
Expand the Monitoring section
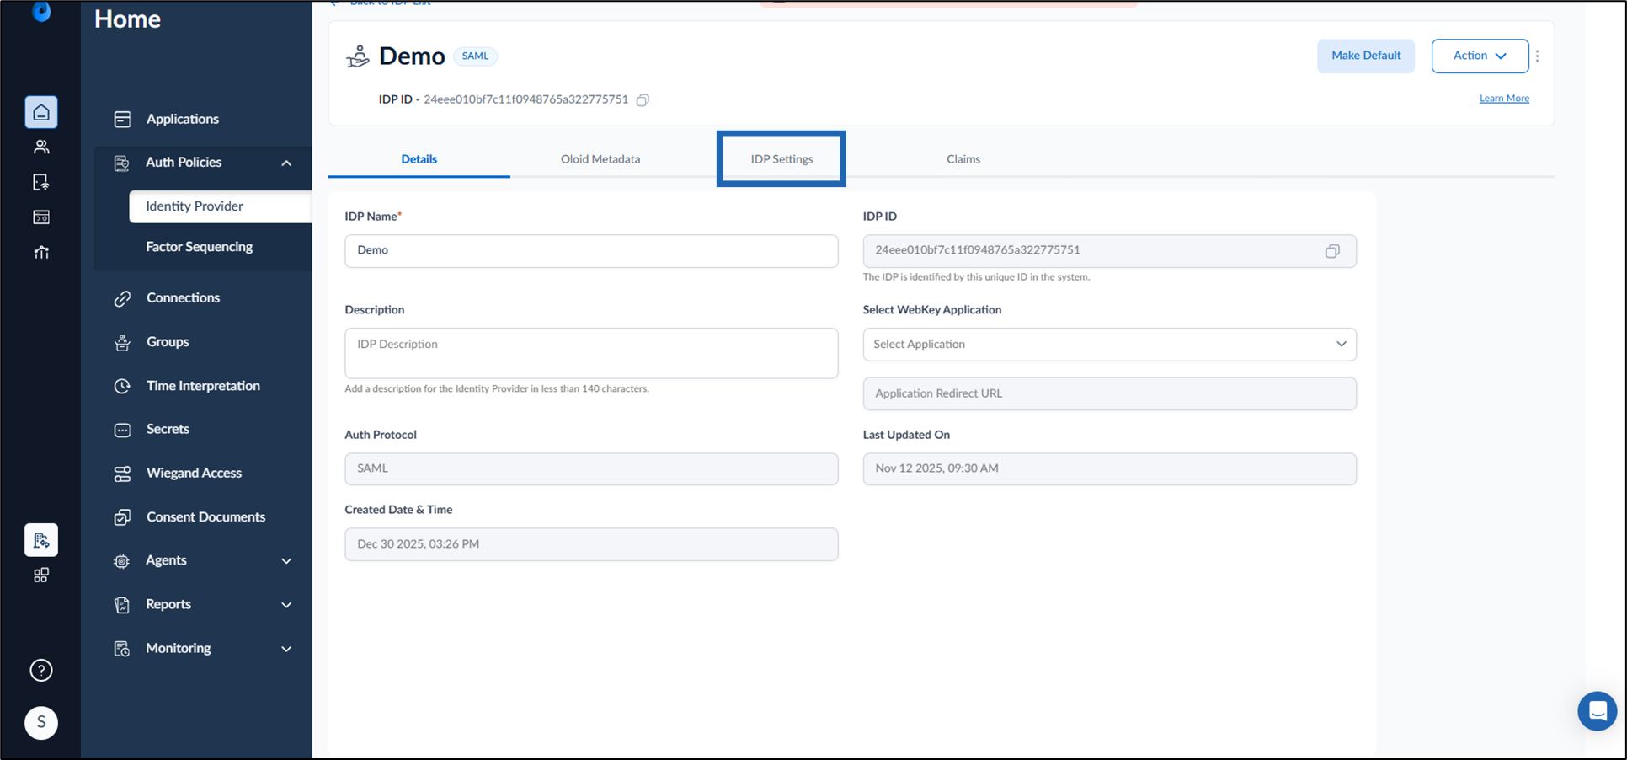coord(286,649)
